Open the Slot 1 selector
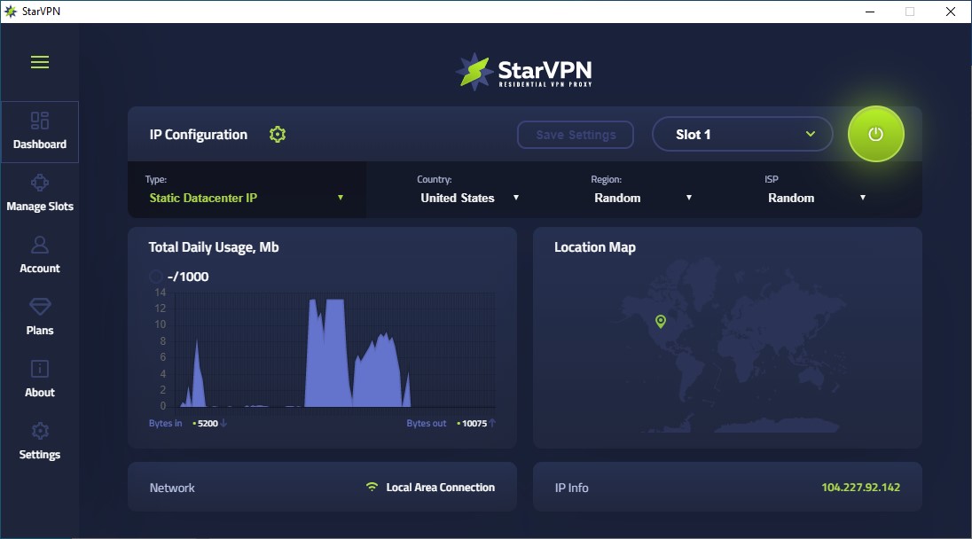 tap(742, 134)
